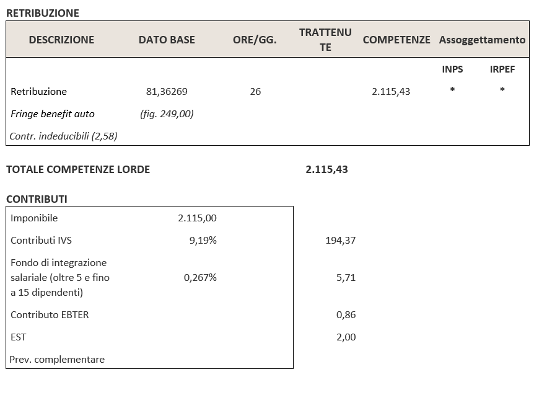The height and width of the screenshot is (395, 534).
Task: Click the IRPEF asterisk marker
Action: (502, 91)
